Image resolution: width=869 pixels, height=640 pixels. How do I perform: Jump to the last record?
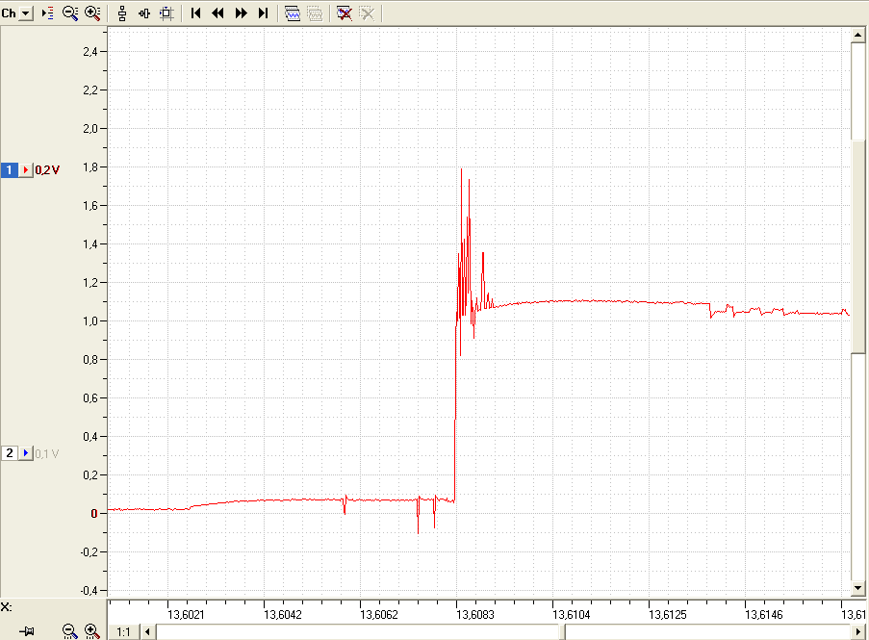(264, 13)
